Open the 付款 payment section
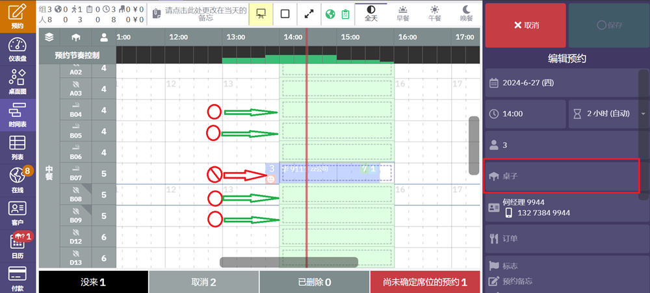Viewport: 650px width, 293px height. [18, 278]
